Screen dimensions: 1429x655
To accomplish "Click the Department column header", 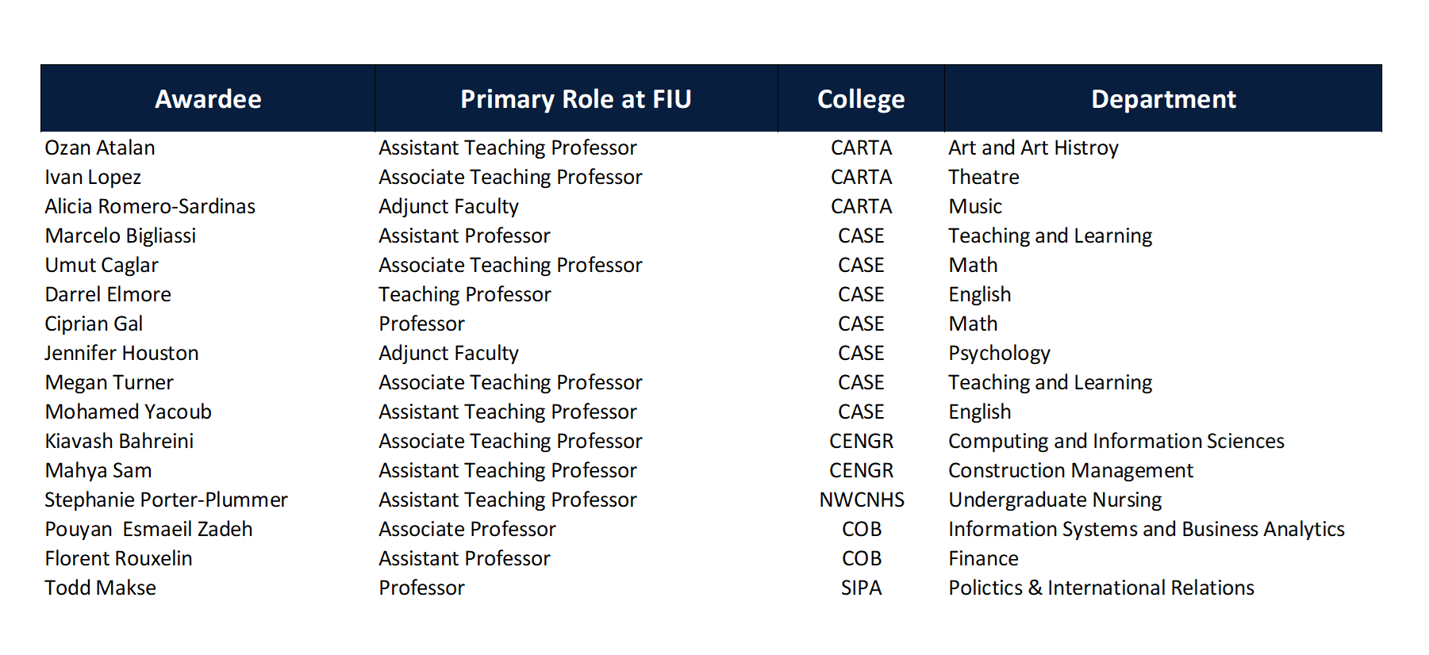I will click(1163, 99).
